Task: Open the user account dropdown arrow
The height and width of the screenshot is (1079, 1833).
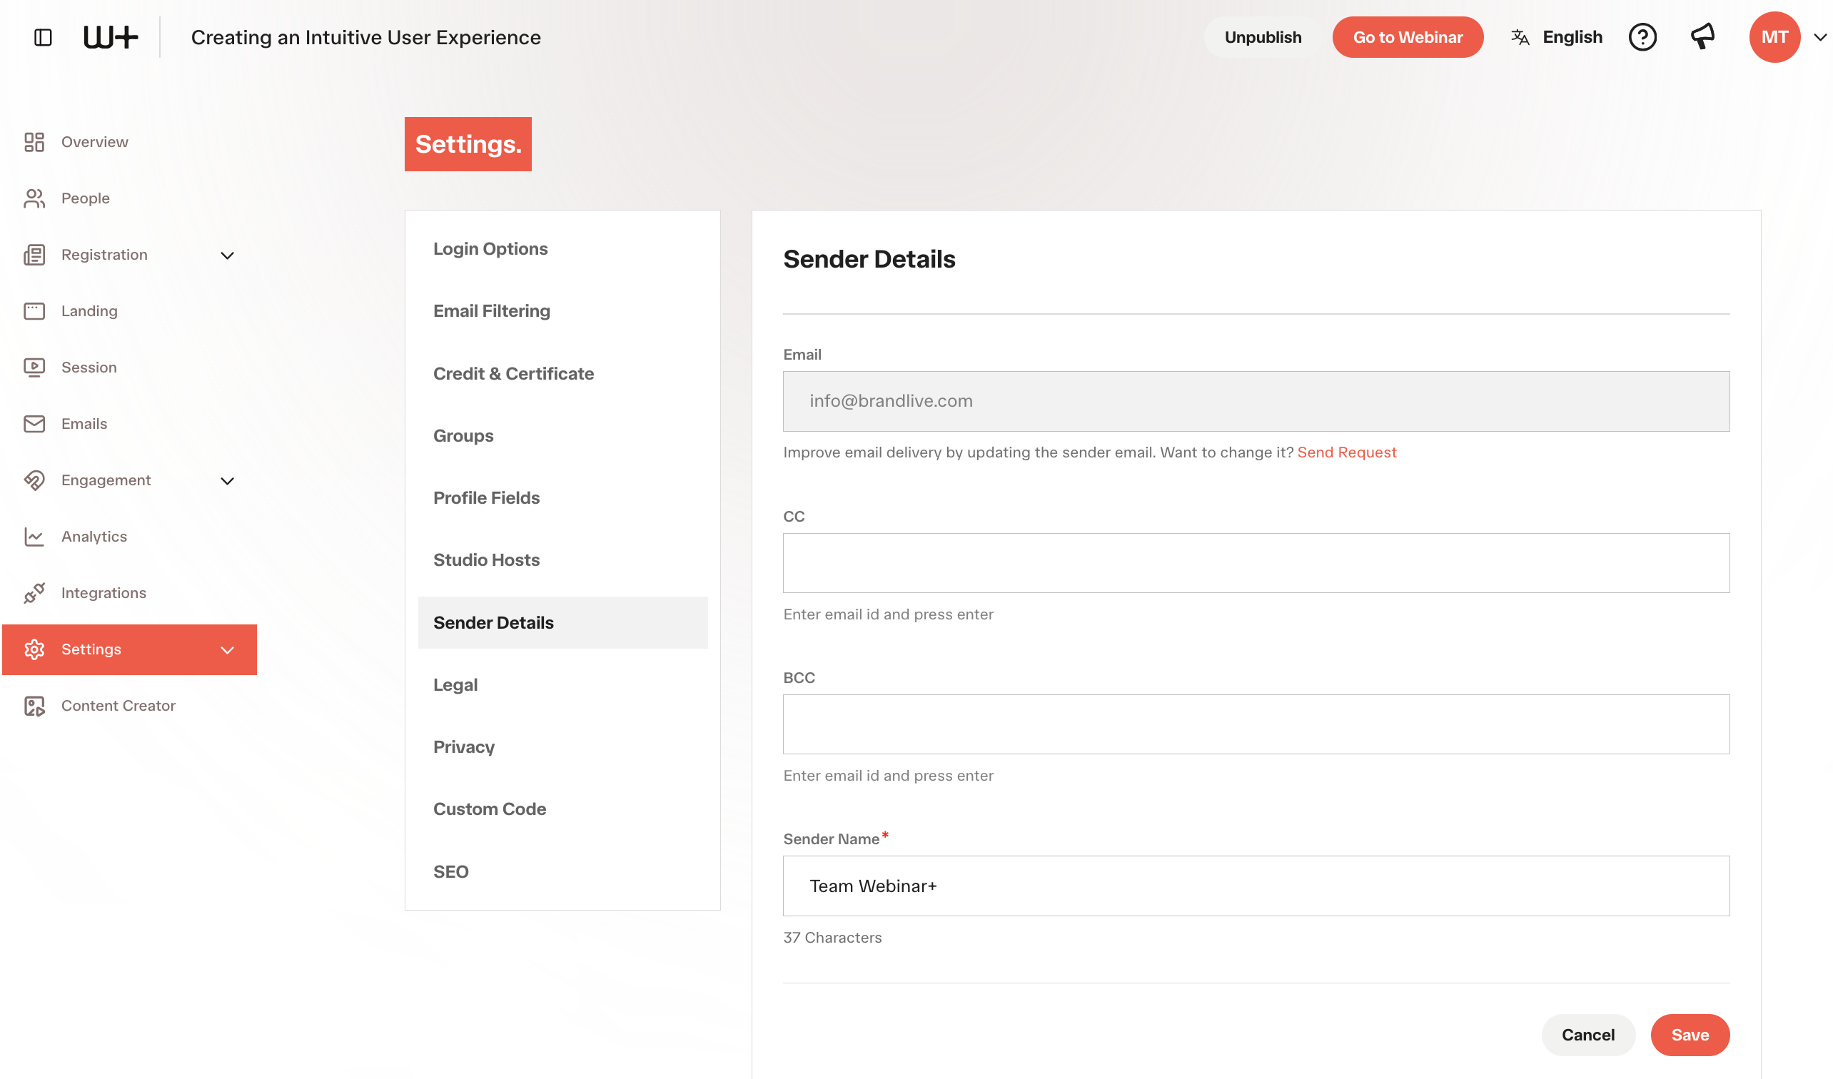Action: click(x=1819, y=37)
